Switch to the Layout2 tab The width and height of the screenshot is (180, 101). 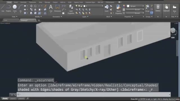pos(21,98)
